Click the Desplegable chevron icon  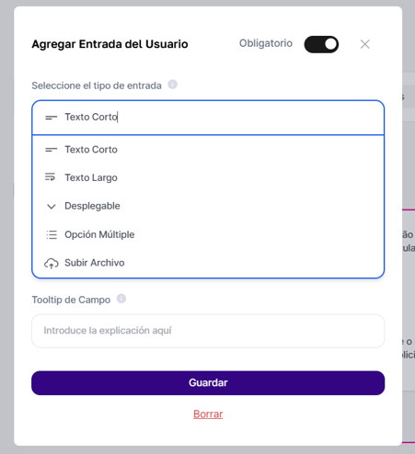pyautogui.click(x=51, y=206)
